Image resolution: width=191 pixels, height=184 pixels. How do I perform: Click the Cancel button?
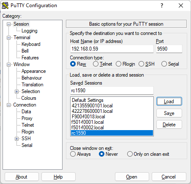[169, 177]
